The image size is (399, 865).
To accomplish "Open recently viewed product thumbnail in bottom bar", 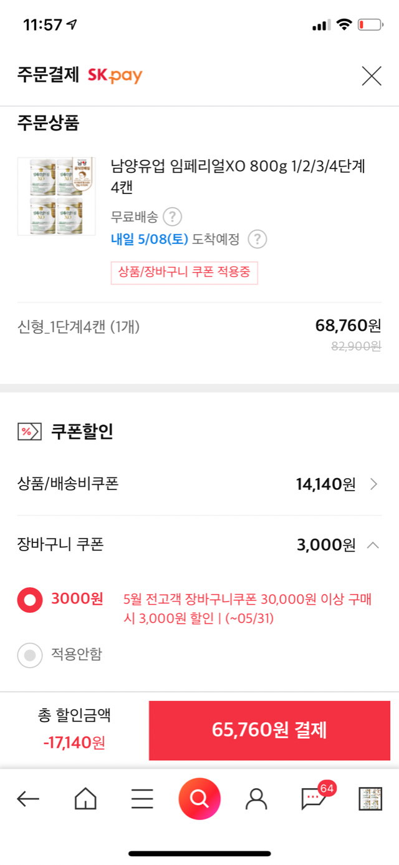I will tap(370, 799).
